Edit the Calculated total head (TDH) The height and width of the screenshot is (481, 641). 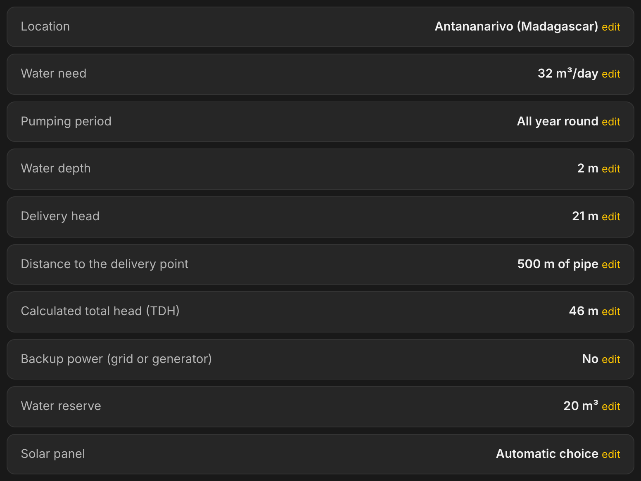tap(611, 311)
